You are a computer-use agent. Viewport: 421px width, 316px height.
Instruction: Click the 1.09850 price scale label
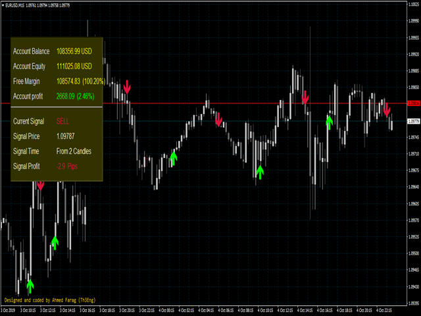point(414,88)
